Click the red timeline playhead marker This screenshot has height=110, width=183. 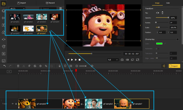point(76,70)
